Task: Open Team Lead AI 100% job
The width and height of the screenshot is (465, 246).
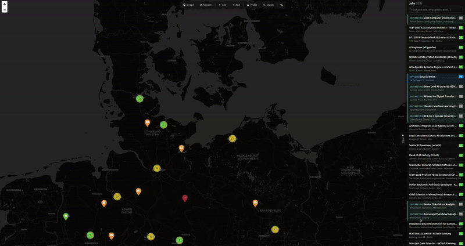Action: click(x=435, y=88)
